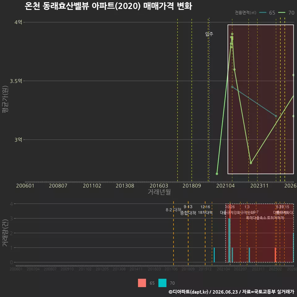The height and width of the screenshot is (297, 297).
Task: Click the 3.5억 label on the price axis
Action: pos(16,81)
